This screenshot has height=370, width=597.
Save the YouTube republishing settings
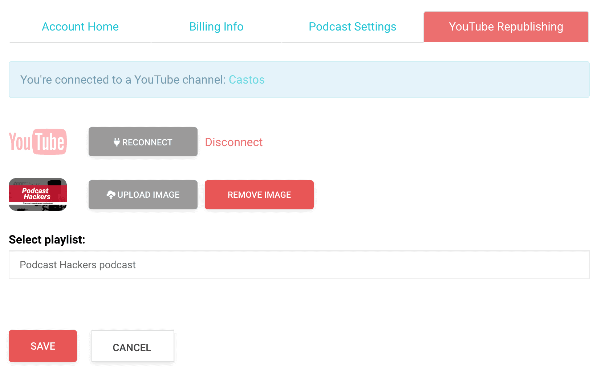pos(43,346)
